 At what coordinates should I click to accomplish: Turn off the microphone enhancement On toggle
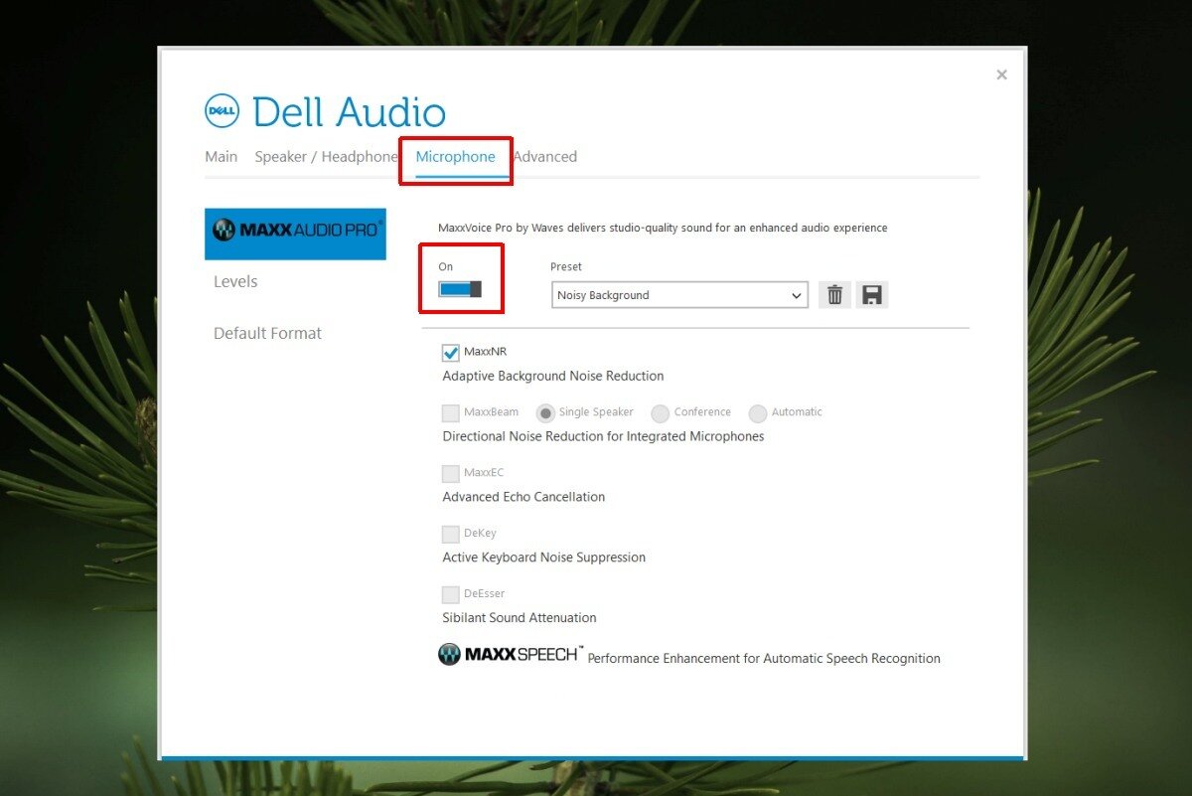(x=461, y=288)
